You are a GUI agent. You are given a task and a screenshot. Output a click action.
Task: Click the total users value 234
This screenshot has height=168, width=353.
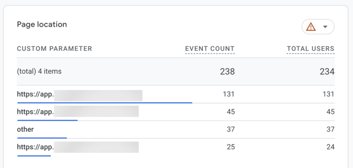(x=327, y=72)
